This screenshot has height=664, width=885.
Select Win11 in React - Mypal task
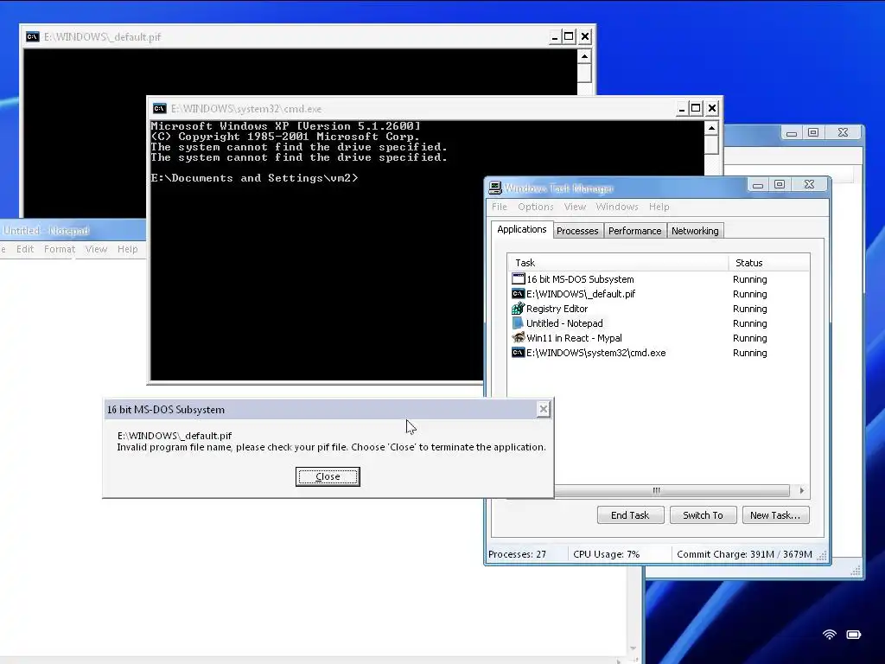[658, 338]
